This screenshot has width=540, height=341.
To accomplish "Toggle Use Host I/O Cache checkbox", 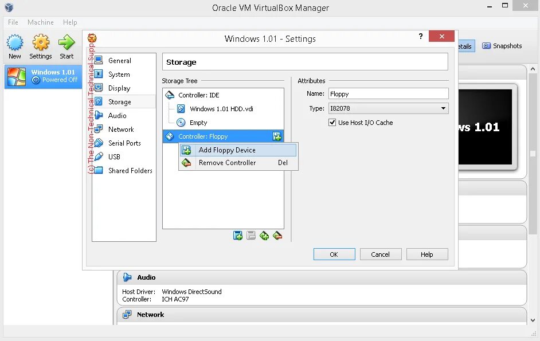I will (332, 122).
